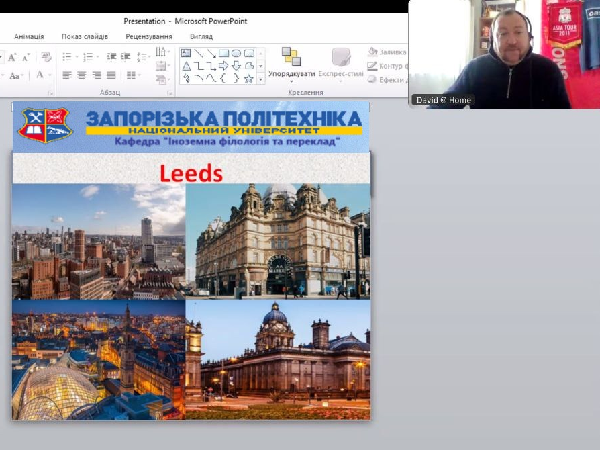Click the Заливка shape fill button

pos(387,52)
